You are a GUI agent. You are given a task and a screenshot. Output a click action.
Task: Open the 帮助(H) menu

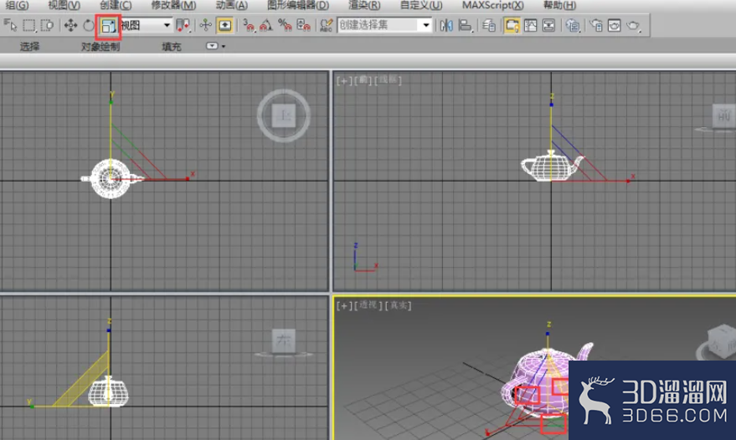click(559, 5)
